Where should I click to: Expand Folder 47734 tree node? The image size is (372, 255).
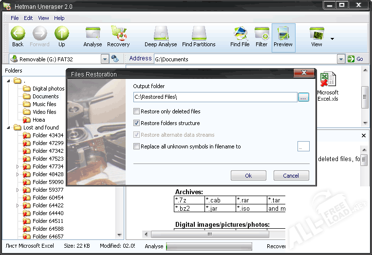18,166
